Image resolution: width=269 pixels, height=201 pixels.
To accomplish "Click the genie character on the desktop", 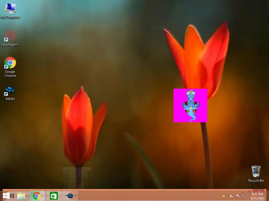I will (191, 105).
